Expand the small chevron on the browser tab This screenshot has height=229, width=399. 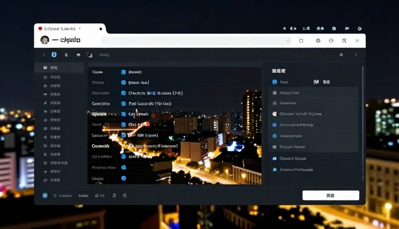80,29
